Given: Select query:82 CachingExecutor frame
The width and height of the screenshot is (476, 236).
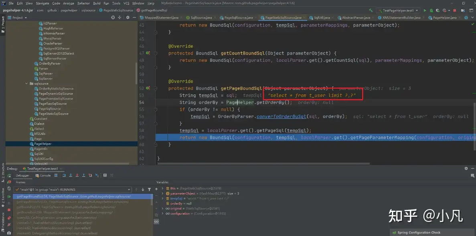Looking at the screenshot, I should [x=57, y=218].
